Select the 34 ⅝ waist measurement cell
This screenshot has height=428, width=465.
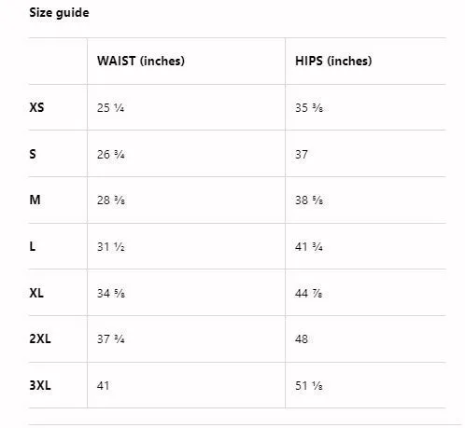pyautogui.click(x=111, y=293)
